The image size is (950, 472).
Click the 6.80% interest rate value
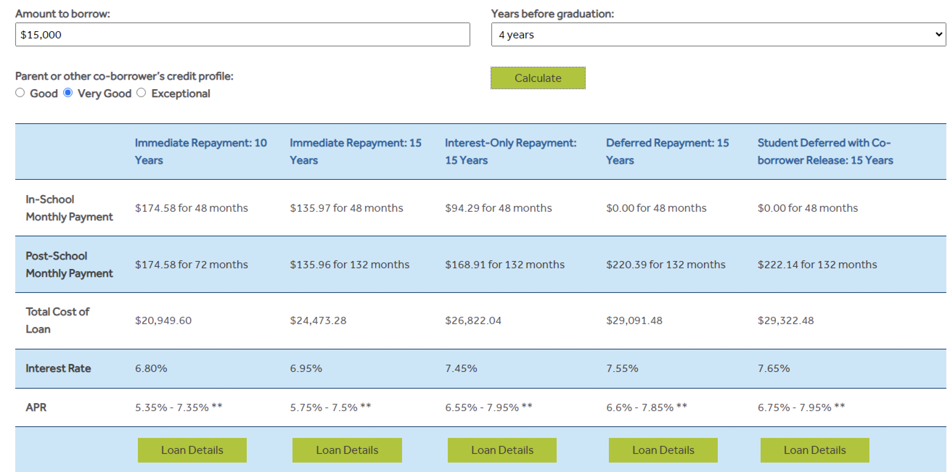pyautogui.click(x=151, y=368)
